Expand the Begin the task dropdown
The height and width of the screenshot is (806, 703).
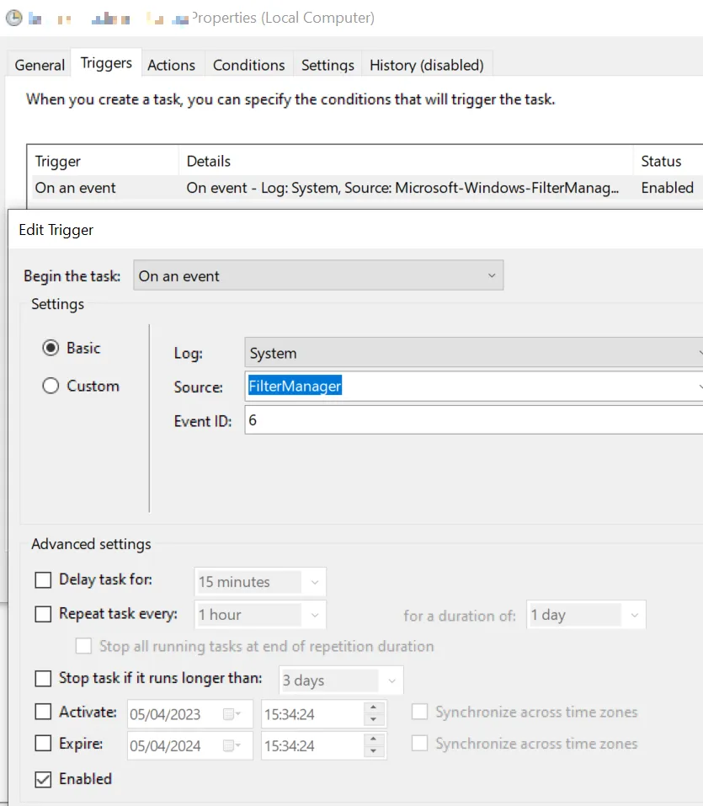(x=318, y=276)
